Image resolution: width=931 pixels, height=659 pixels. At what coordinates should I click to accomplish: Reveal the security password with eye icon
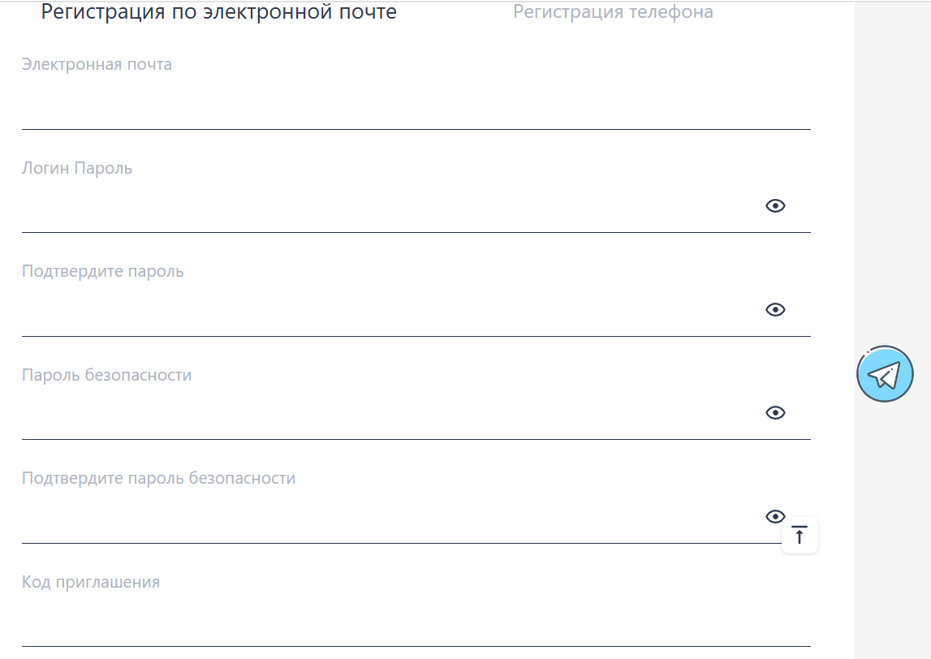point(775,413)
